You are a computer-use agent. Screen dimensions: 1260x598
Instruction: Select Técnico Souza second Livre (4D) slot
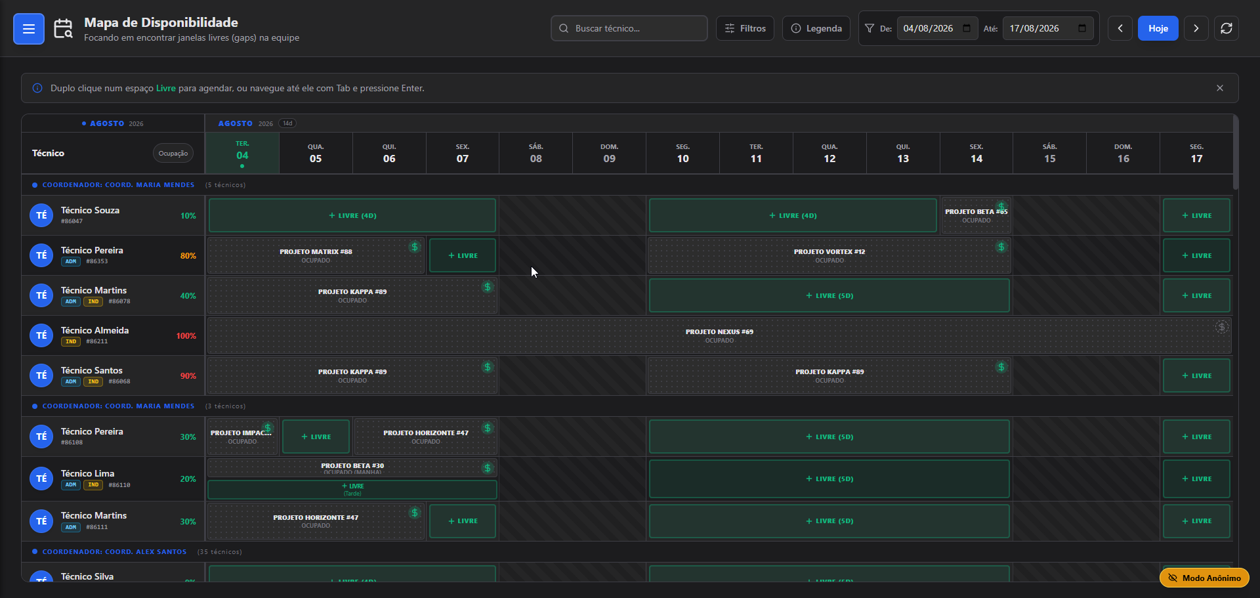[x=793, y=215]
